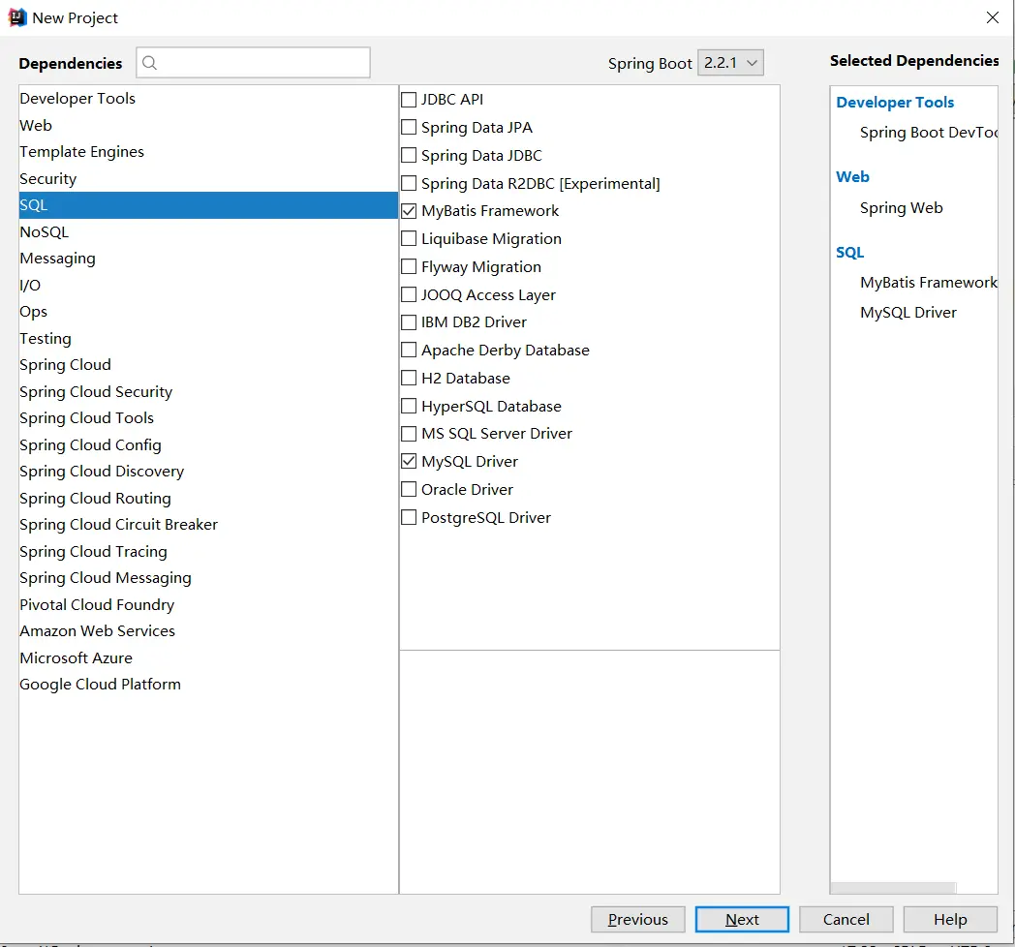Uncheck the MyBatis Framework checkbox
This screenshot has width=1015, height=947.
[x=409, y=211]
